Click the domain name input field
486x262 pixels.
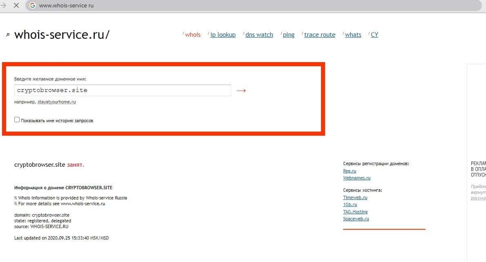click(x=123, y=90)
